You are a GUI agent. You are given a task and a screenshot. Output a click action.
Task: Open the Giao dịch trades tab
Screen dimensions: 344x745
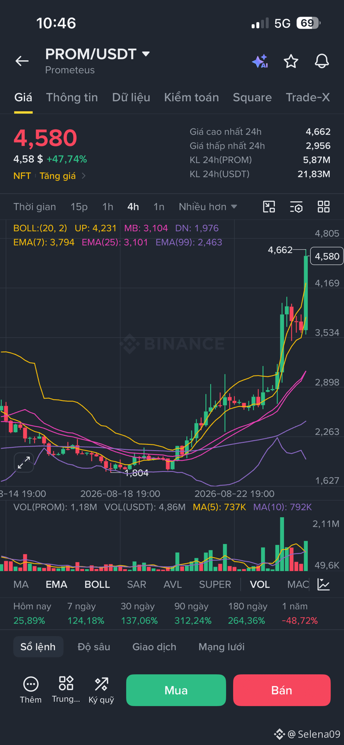[x=154, y=647]
